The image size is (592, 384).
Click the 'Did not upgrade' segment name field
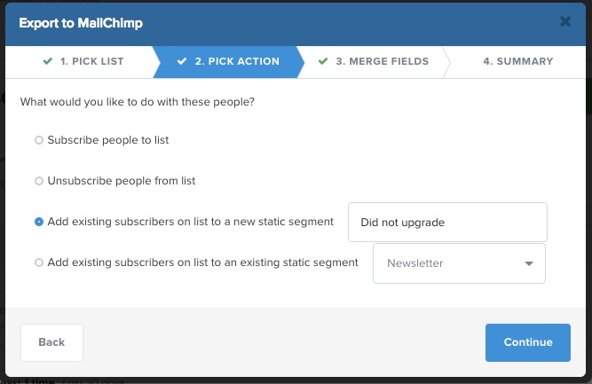[x=447, y=223]
